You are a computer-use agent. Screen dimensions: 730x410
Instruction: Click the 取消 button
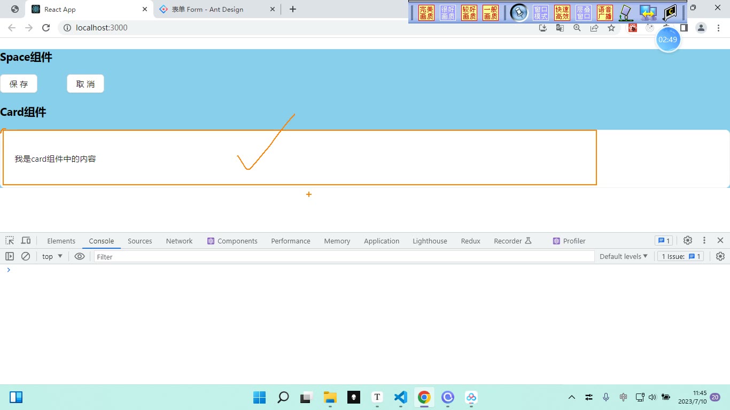click(86, 84)
